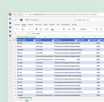
Task: Toggle wrap text
Action: tap(70, 29)
